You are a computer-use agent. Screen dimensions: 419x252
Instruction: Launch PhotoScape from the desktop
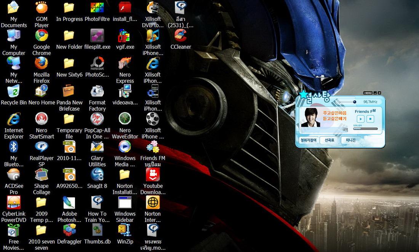pyautogui.click(x=97, y=67)
